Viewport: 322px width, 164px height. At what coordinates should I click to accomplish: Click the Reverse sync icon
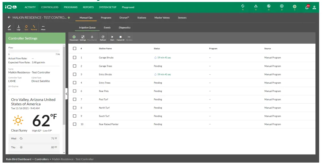click(x=34, y=27)
